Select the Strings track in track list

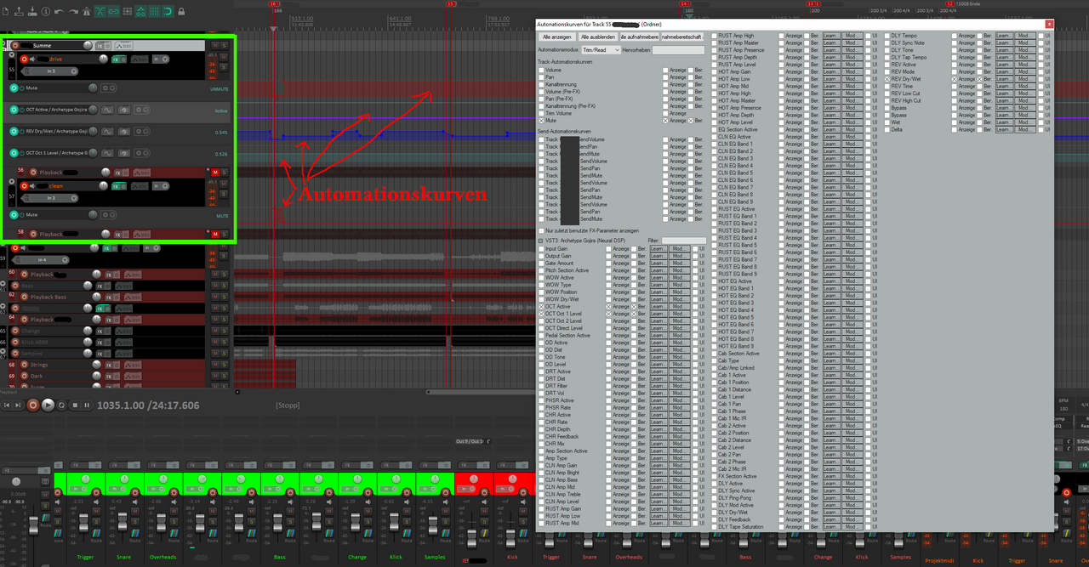click(x=39, y=365)
